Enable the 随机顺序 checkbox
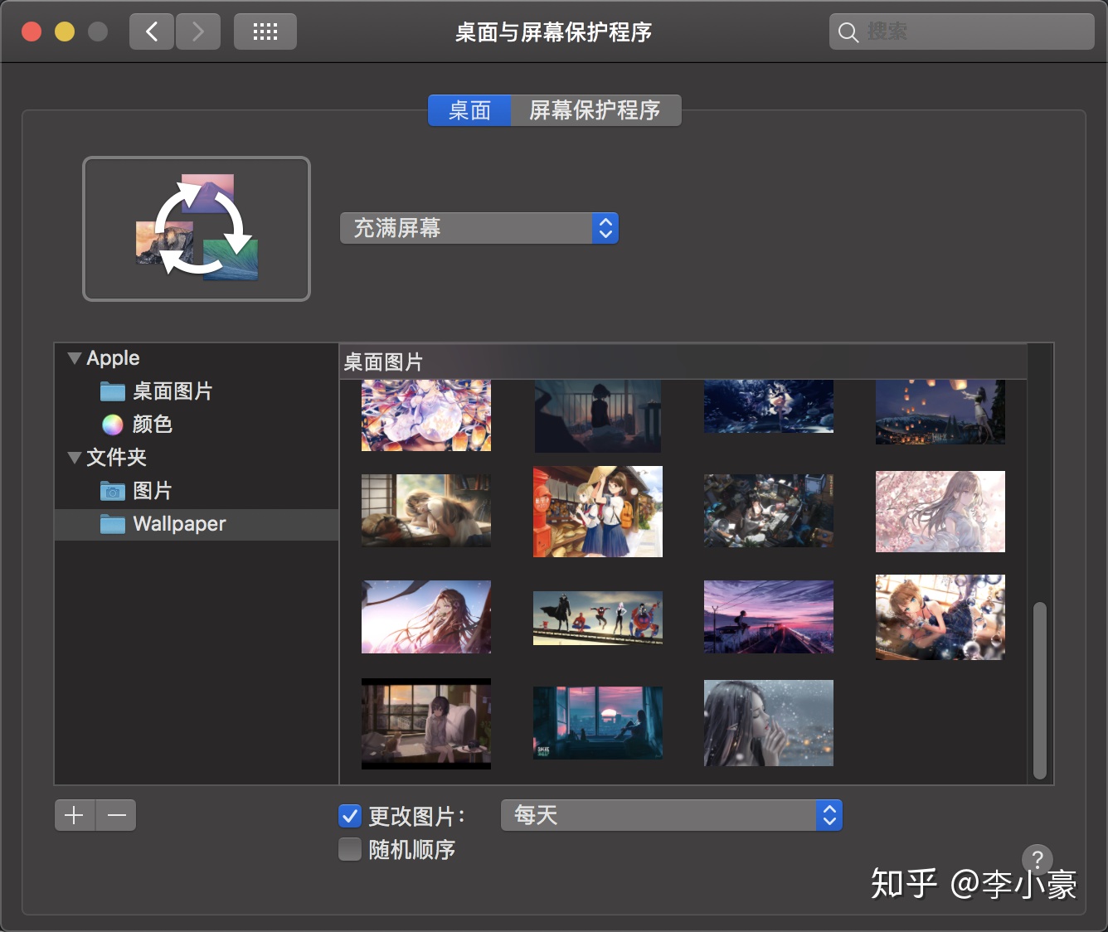The height and width of the screenshot is (932, 1108). tap(350, 849)
